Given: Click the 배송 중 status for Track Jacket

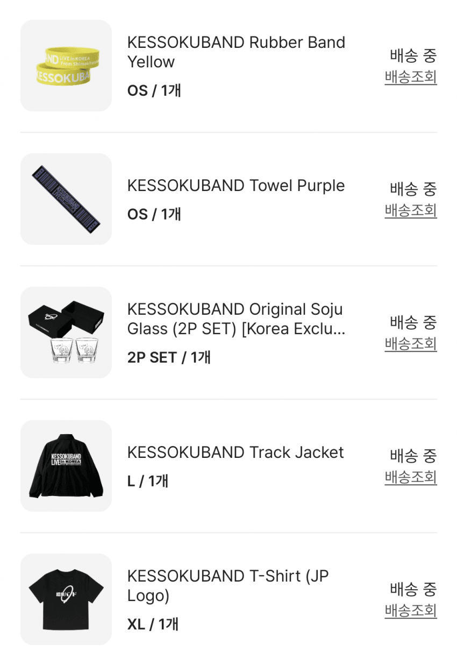Looking at the screenshot, I should (413, 455).
